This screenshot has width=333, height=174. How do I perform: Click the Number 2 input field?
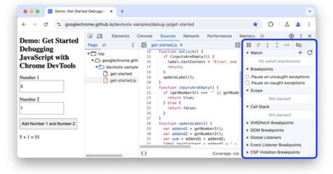(42, 108)
